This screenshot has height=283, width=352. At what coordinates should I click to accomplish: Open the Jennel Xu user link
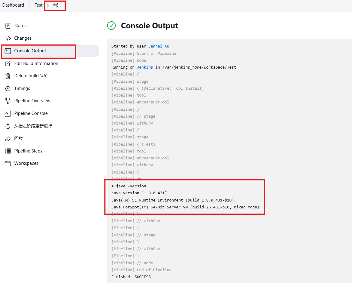tap(159, 46)
